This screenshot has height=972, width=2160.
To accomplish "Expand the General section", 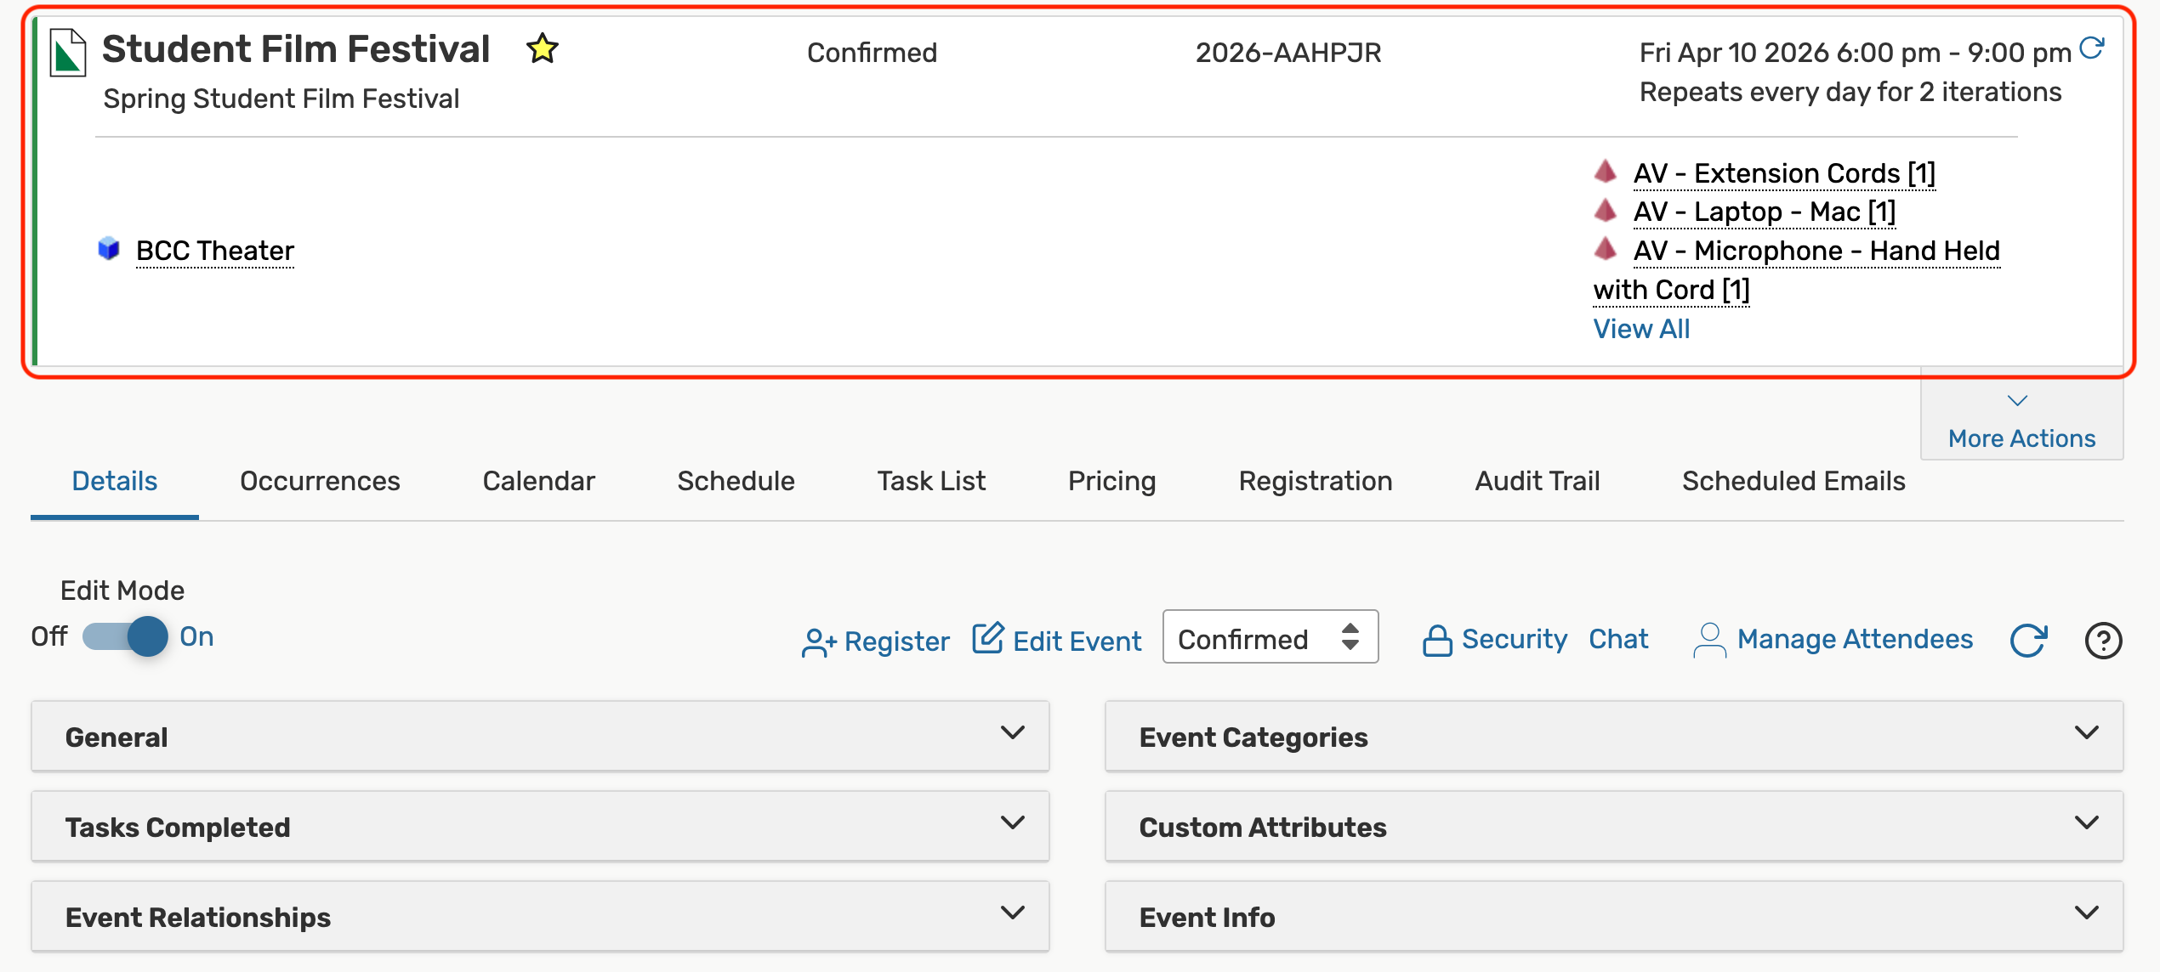I will tap(540, 736).
